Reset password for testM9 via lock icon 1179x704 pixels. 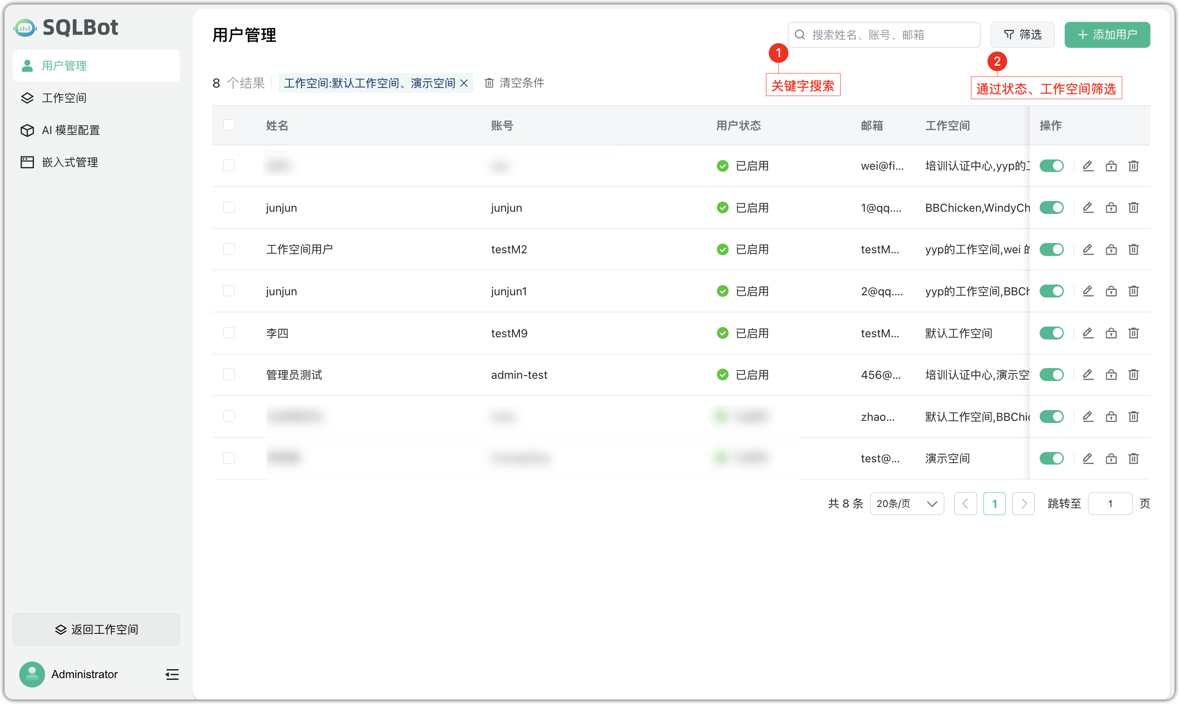(x=1111, y=332)
